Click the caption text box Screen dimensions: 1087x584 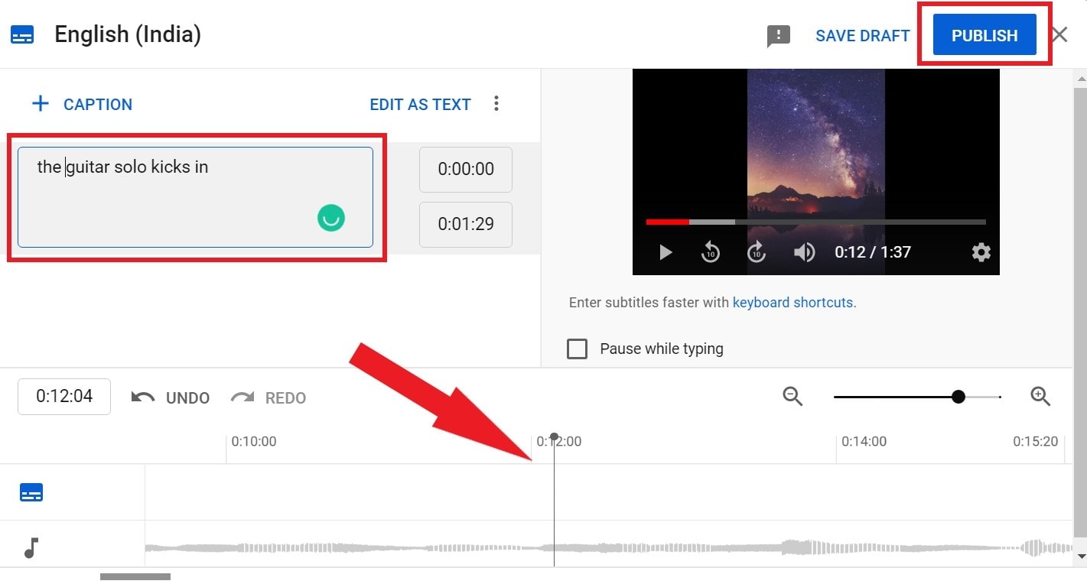tap(195, 197)
